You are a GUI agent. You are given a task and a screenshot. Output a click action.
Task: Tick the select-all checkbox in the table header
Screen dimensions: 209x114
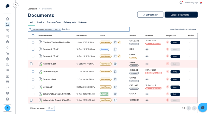(x=33, y=36)
